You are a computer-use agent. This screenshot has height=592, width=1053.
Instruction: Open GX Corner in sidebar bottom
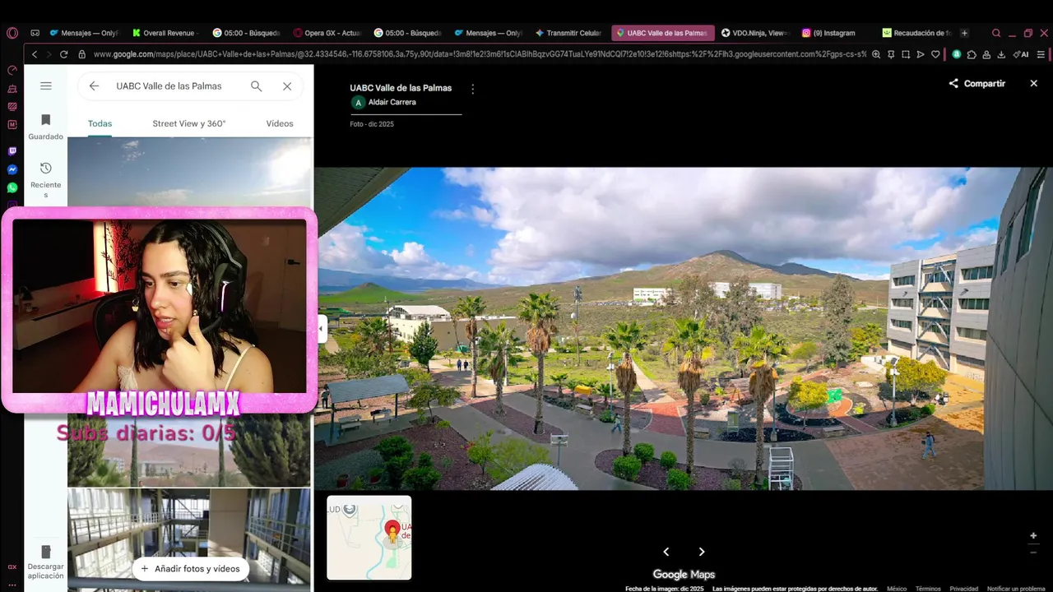[12, 567]
